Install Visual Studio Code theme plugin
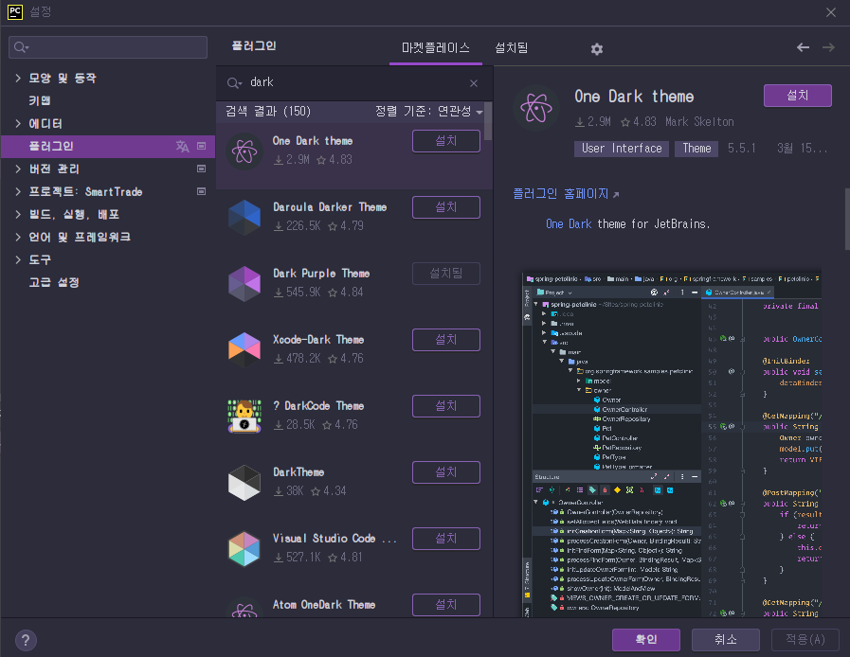The image size is (850, 657). 446,539
